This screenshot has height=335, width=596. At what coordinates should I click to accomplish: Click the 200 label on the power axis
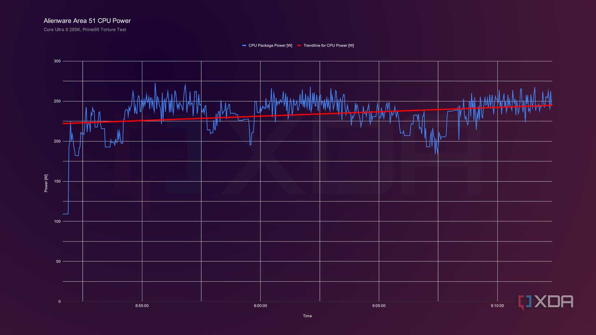pyautogui.click(x=57, y=141)
